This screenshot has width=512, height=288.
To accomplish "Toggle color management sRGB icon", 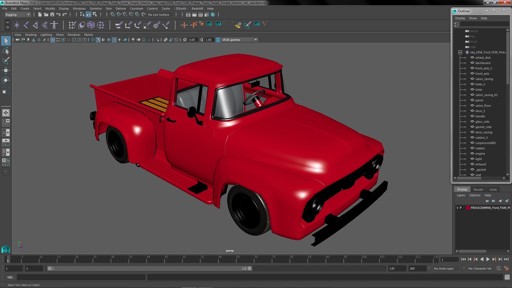I will click(x=218, y=40).
